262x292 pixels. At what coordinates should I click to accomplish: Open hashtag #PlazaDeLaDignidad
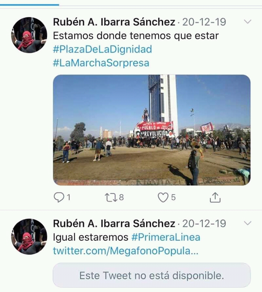(103, 49)
